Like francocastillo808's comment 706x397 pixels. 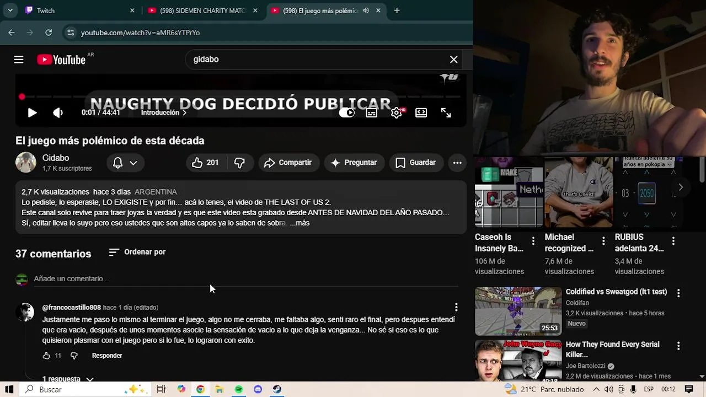coord(46,356)
